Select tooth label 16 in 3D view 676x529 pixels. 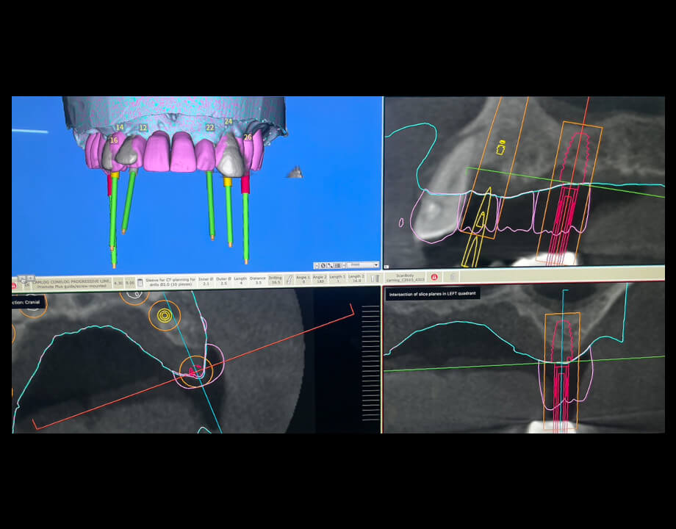[113, 140]
